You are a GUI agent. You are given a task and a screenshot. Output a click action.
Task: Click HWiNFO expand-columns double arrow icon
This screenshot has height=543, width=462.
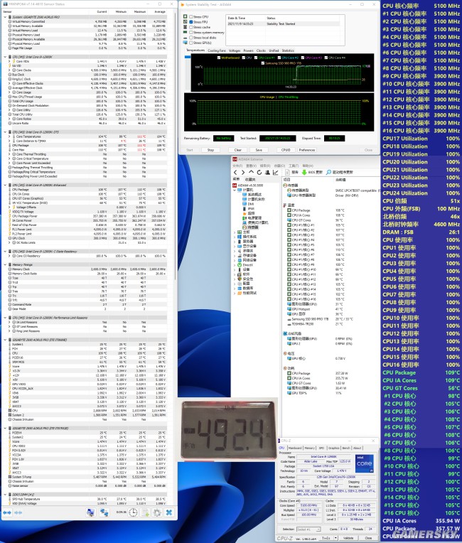(7, 512)
